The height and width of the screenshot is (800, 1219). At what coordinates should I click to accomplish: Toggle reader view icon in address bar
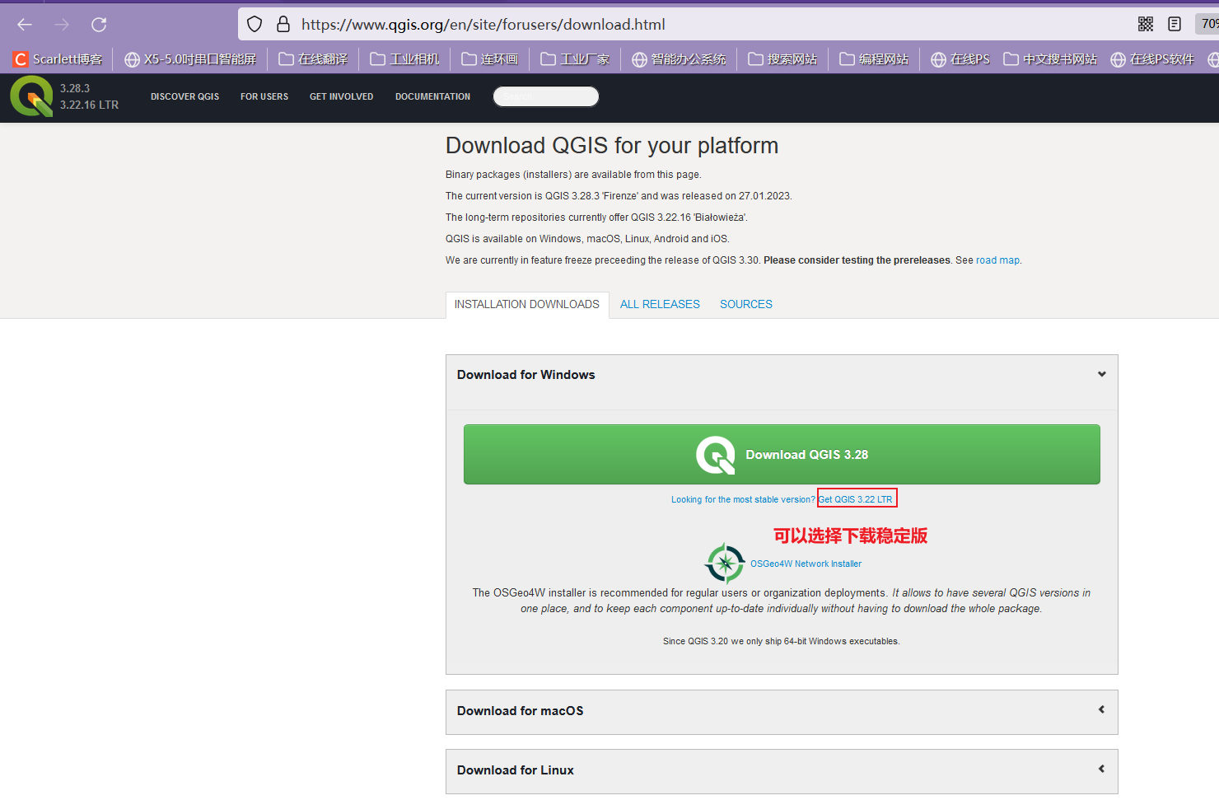click(1175, 25)
